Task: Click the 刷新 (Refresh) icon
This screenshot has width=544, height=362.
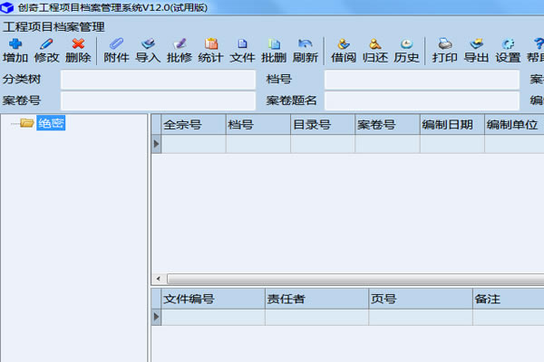Action: pos(305,50)
